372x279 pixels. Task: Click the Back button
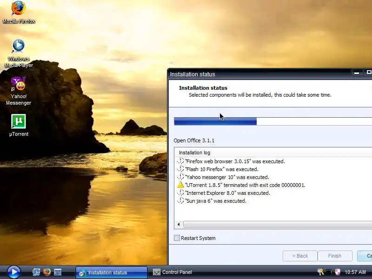(300, 256)
